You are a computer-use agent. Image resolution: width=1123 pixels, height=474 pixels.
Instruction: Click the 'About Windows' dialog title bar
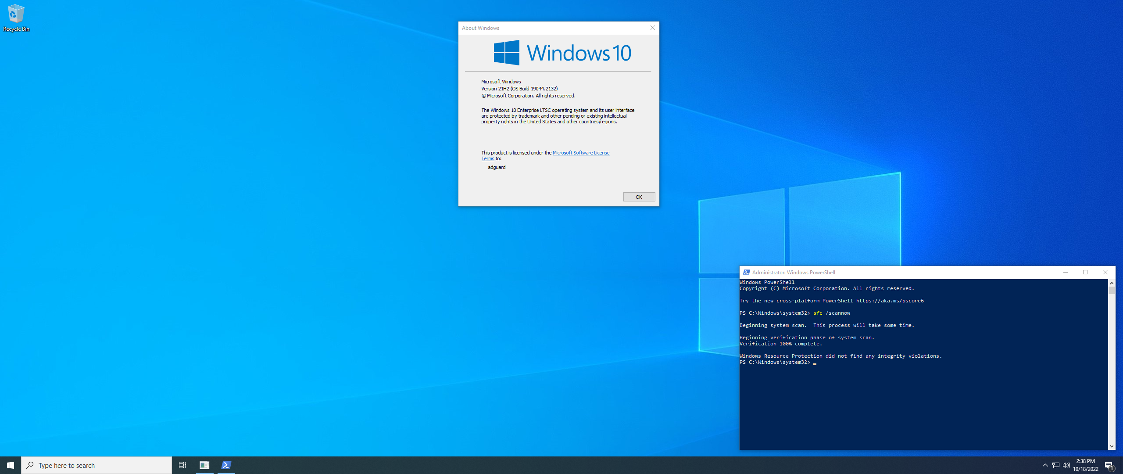(x=553, y=28)
